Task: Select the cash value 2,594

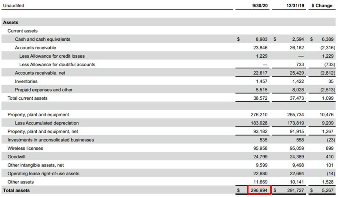Action: point(298,39)
